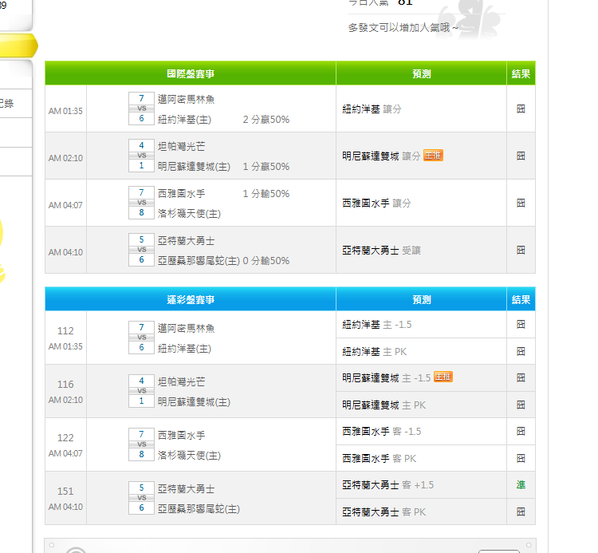Click the result icon for 明尼蘇達雙城 主 PK
This screenshot has height=553, width=598.
tap(521, 405)
